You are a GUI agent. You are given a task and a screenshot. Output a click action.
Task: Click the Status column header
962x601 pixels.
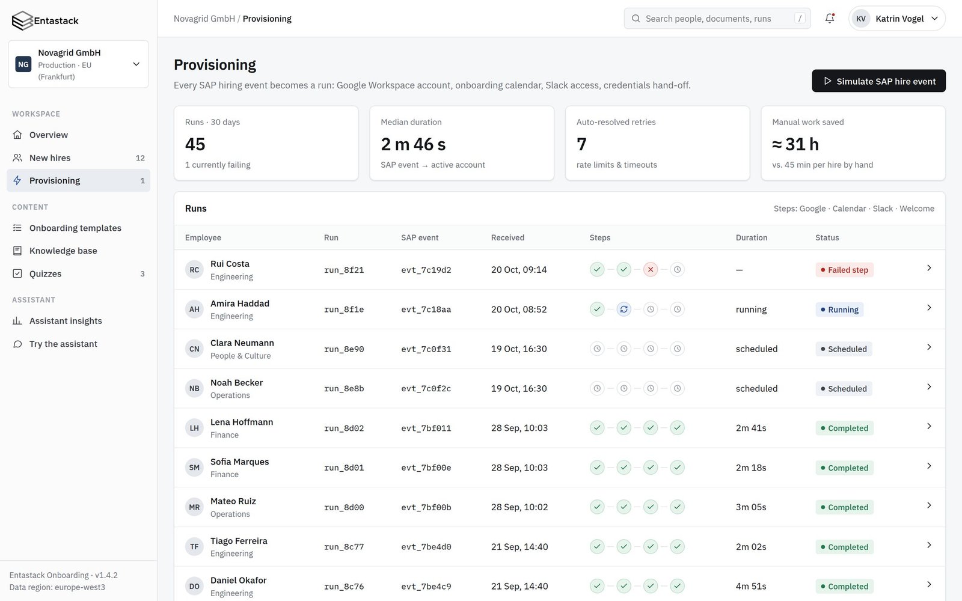tap(827, 237)
